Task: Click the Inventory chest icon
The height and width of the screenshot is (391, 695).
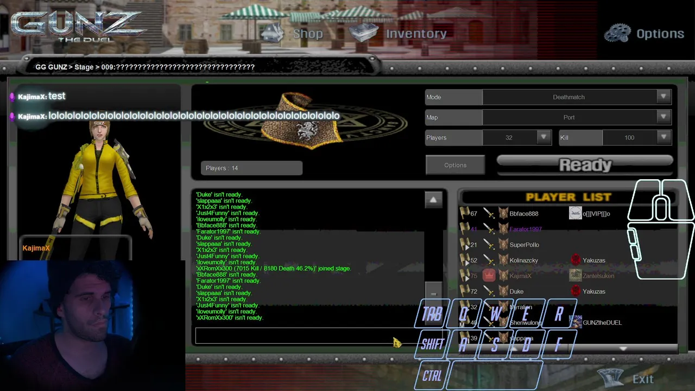Action: click(364, 33)
